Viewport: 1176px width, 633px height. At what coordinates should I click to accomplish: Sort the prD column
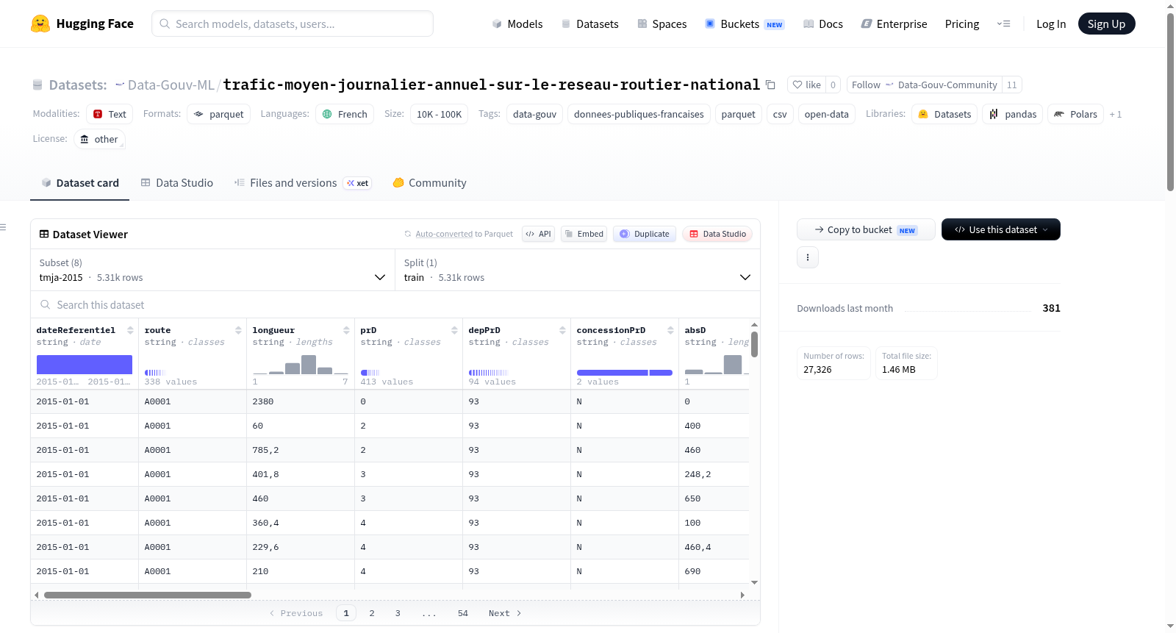(x=454, y=330)
